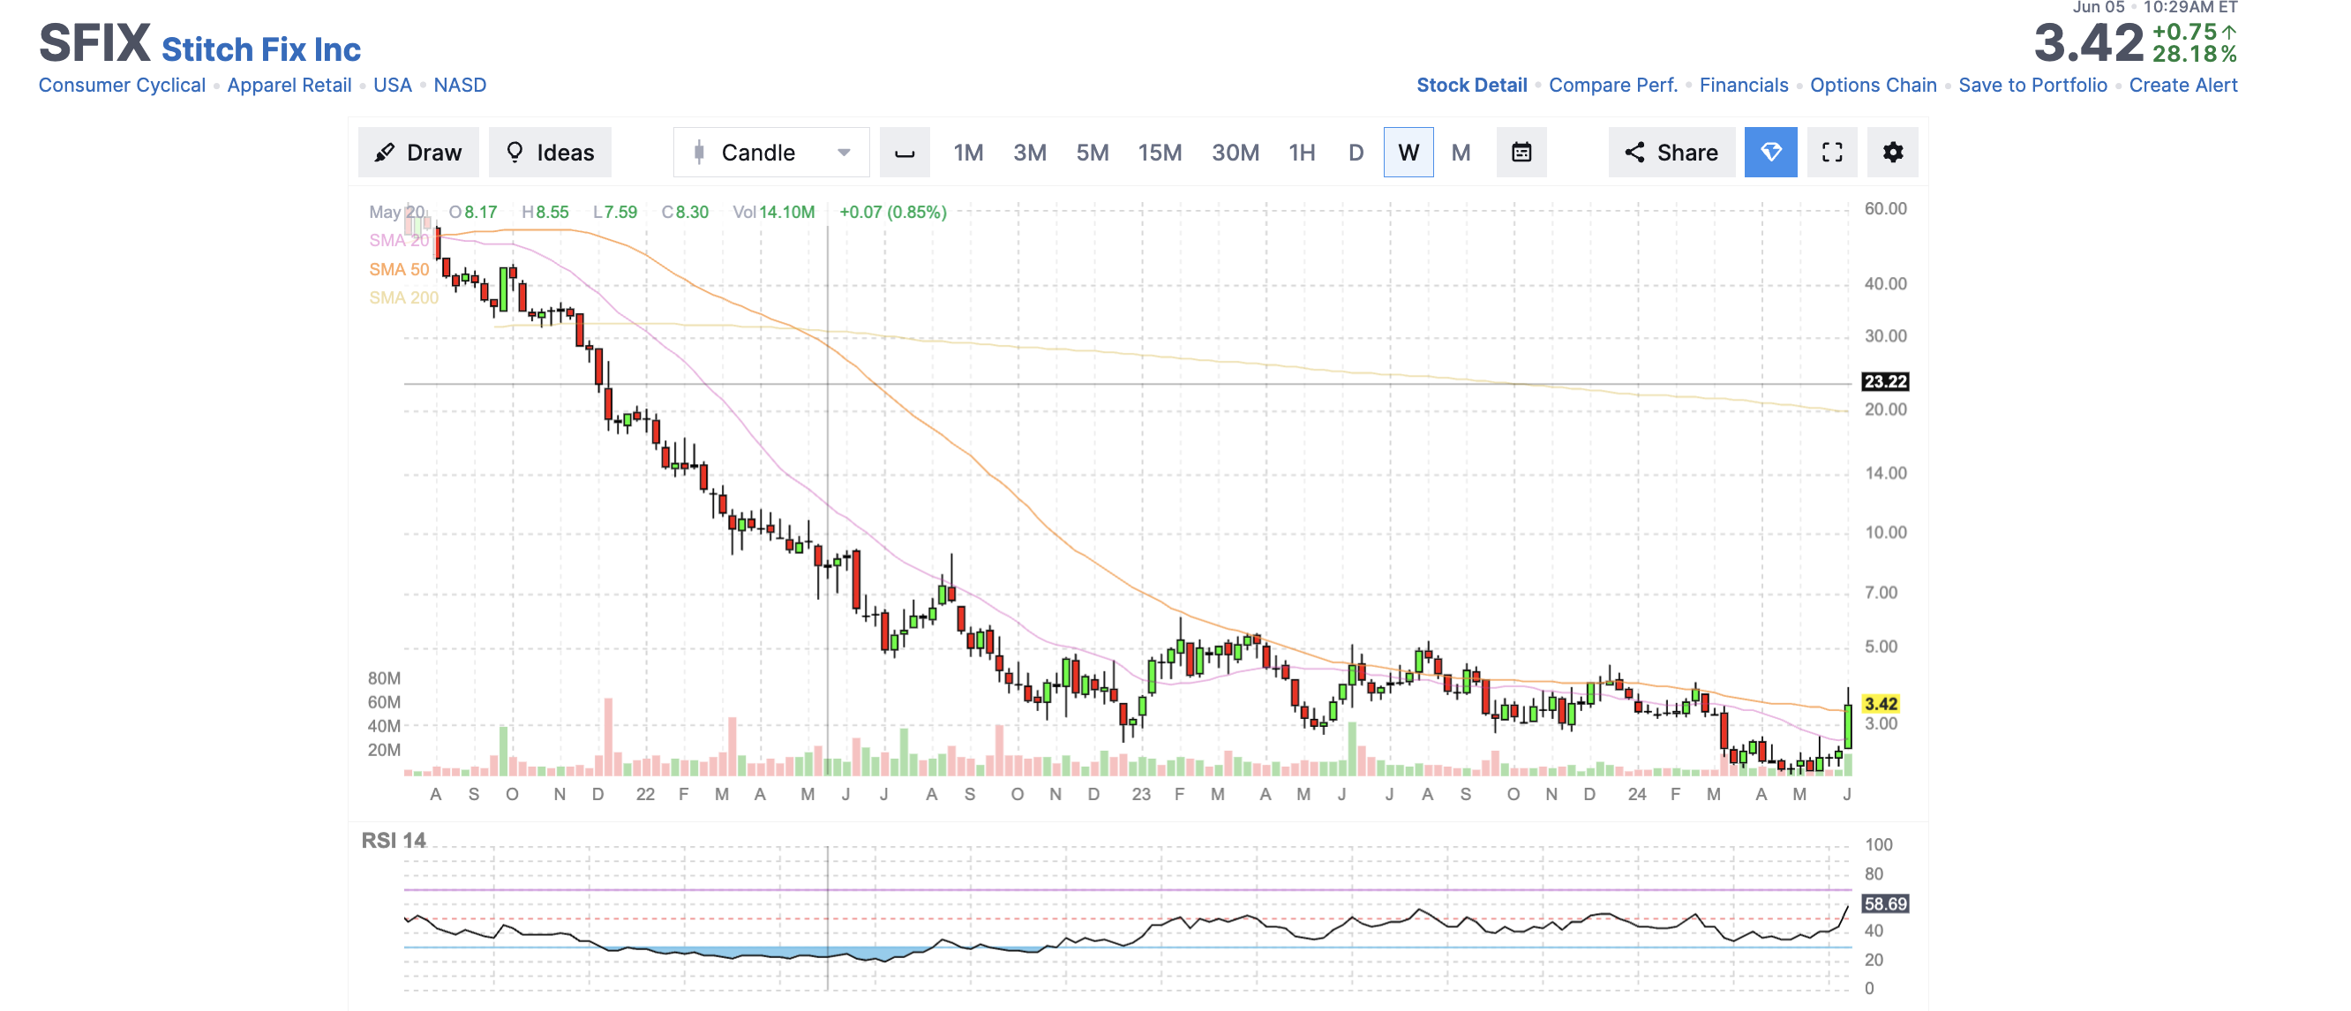Click the RSI 14 indicator label
Image resolution: width=2351 pixels, height=1011 pixels.
(x=394, y=841)
